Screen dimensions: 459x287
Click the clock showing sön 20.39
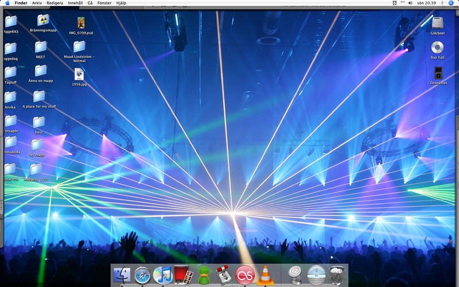[426, 3]
